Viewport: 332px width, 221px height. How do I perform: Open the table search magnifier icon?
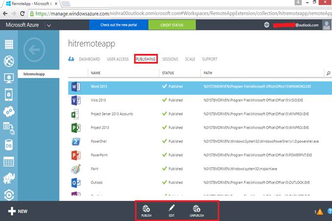pos(329,73)
